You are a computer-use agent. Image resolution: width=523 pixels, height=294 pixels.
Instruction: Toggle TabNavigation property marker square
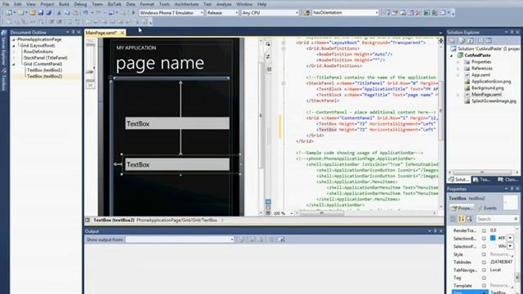484,270
